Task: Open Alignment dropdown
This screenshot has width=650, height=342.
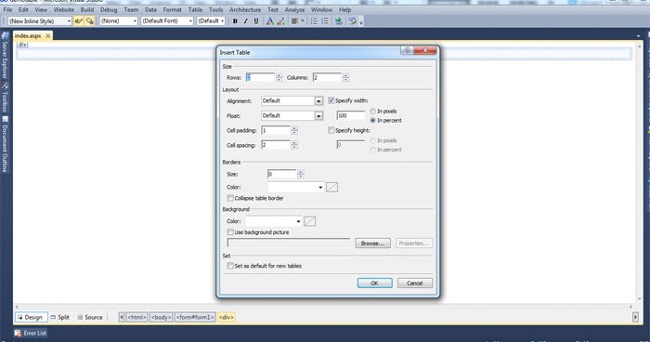Action: [x=318, y=101]
